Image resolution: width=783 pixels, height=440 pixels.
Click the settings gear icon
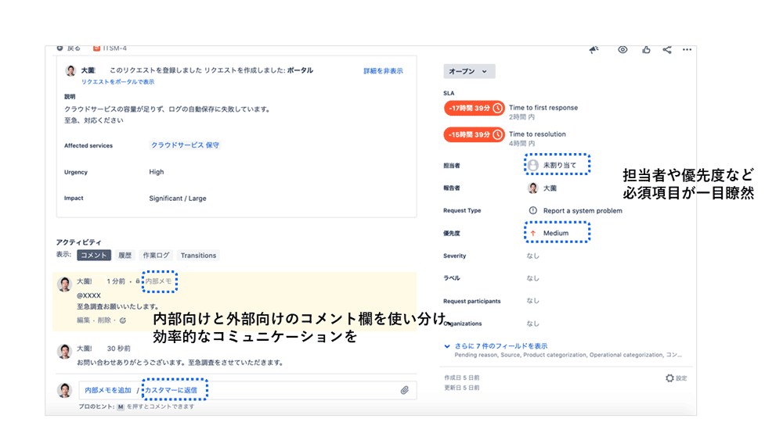pos(669,378)
